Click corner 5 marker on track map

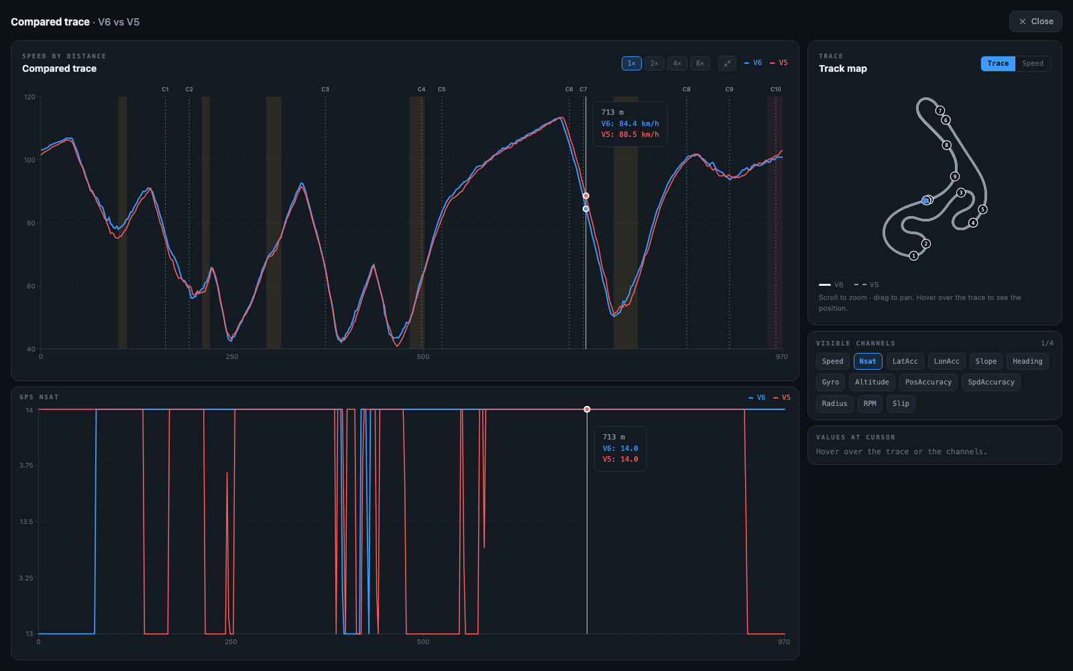(x=982, y=209)
